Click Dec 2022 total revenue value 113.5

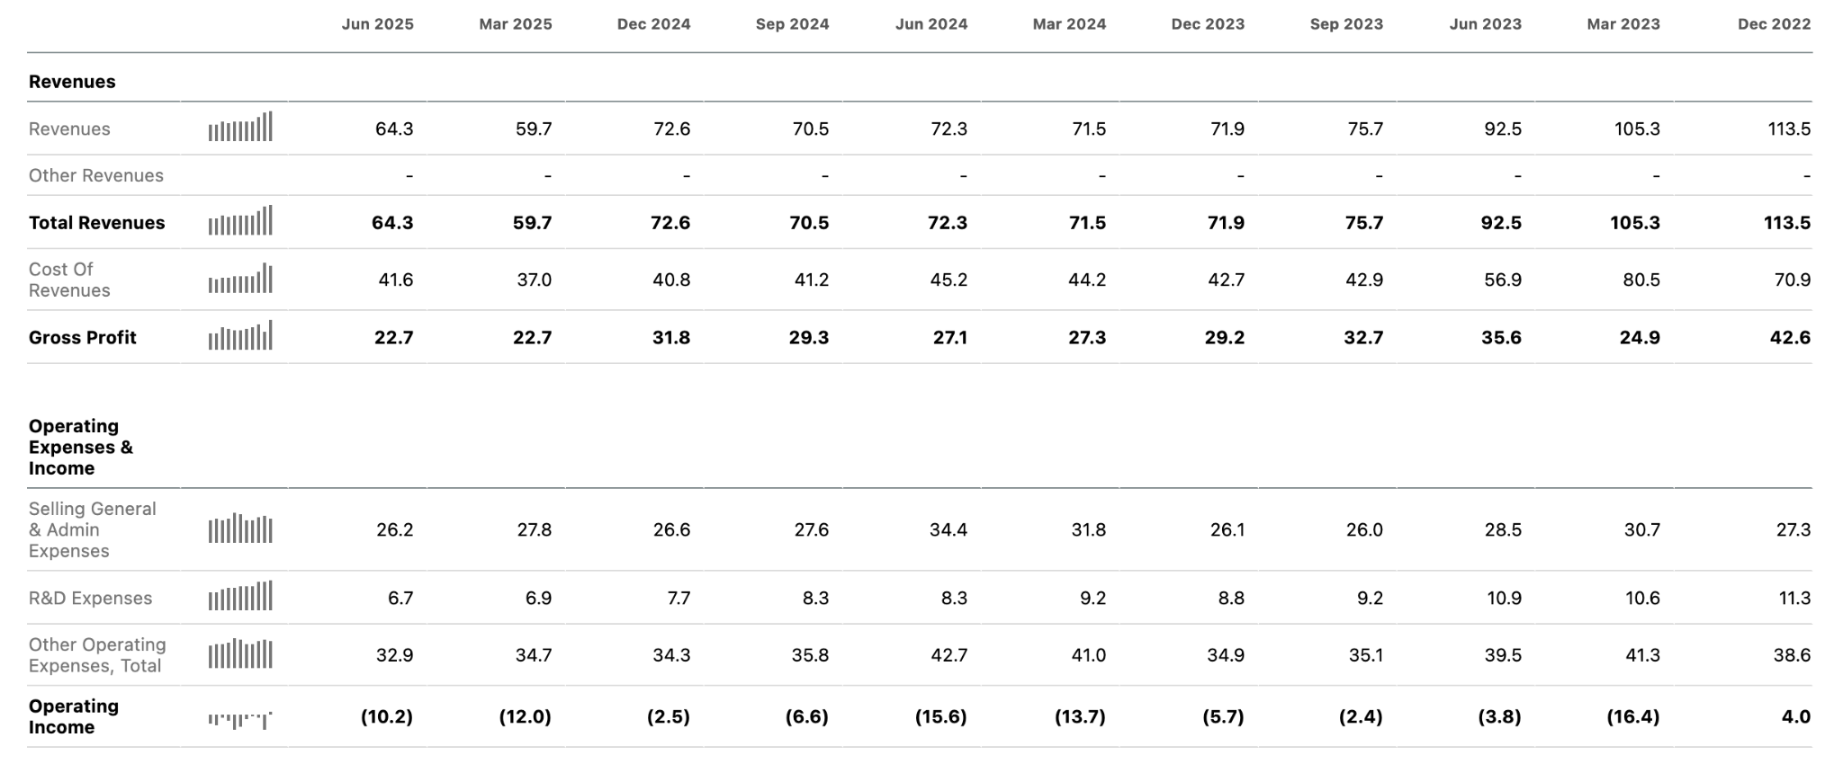click(x=1787, y=222)
